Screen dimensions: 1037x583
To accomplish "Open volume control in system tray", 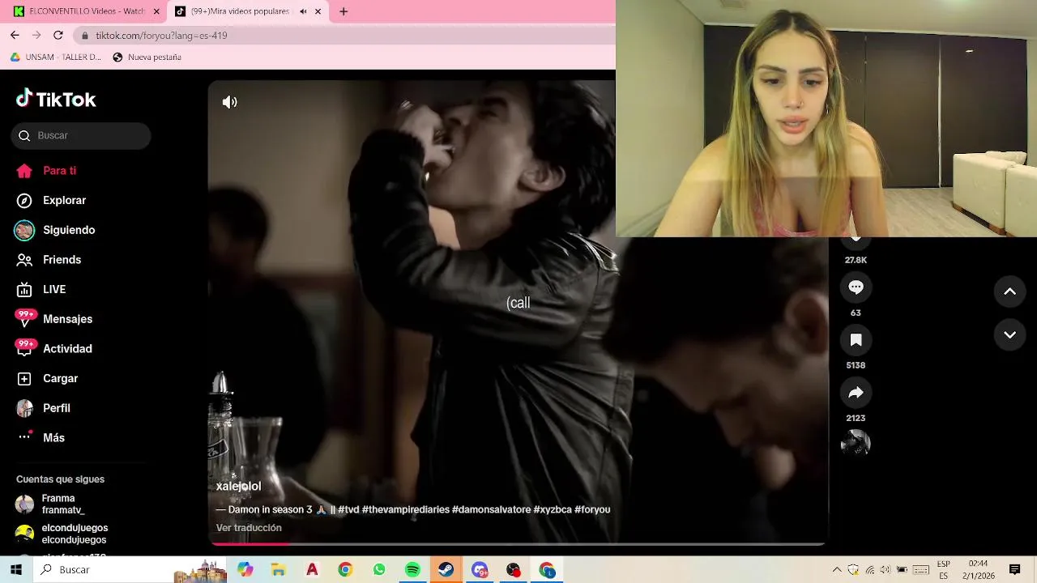I will click(885, 570).
